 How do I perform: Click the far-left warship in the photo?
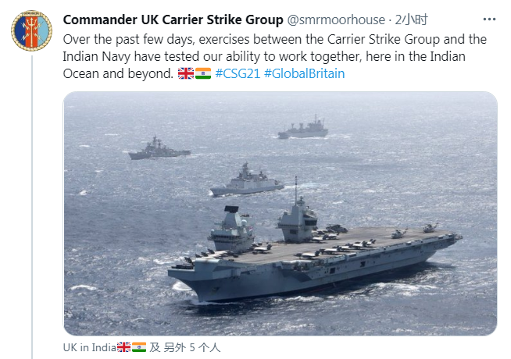pyautogui.click(x=159, y=151)
